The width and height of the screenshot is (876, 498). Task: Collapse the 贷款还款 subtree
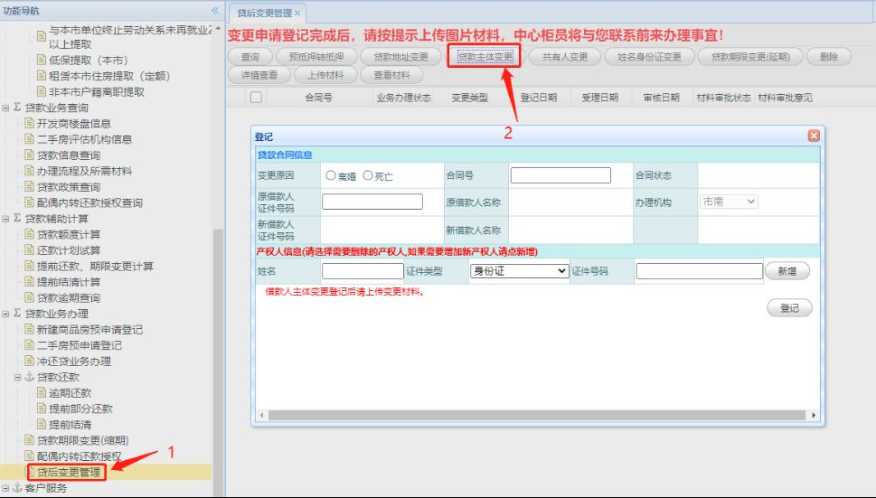tap(17, 378)
